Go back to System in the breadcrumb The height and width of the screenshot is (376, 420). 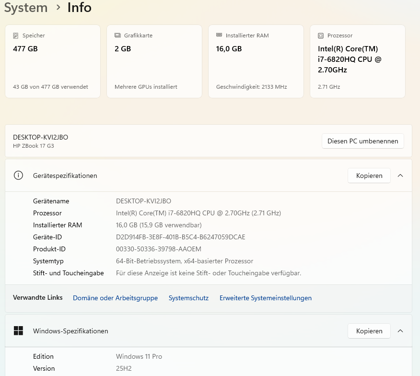[26, 7]
